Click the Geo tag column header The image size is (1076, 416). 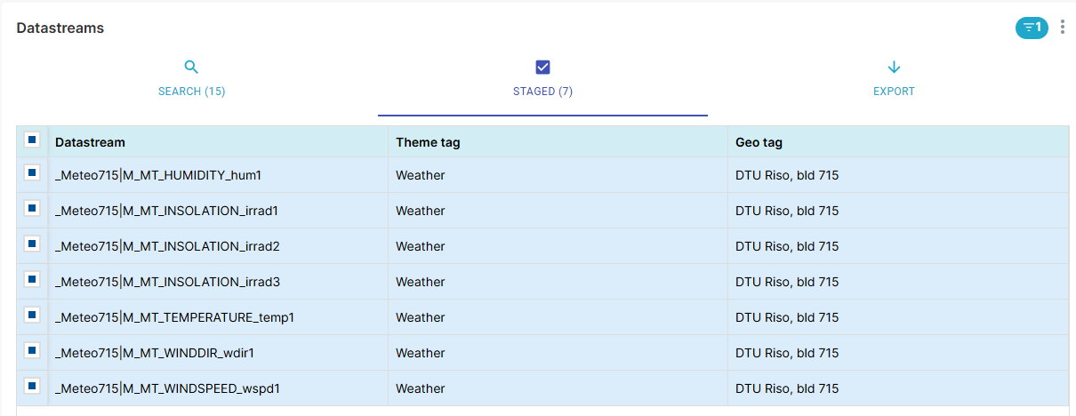point(759,142)
